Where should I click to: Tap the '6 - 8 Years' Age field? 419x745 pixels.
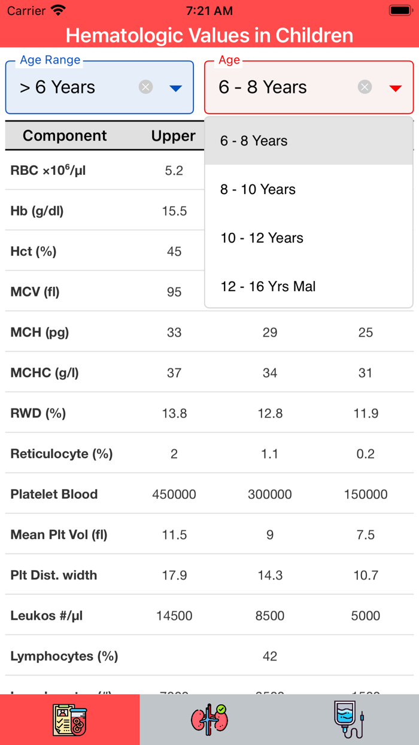[263, 87]
